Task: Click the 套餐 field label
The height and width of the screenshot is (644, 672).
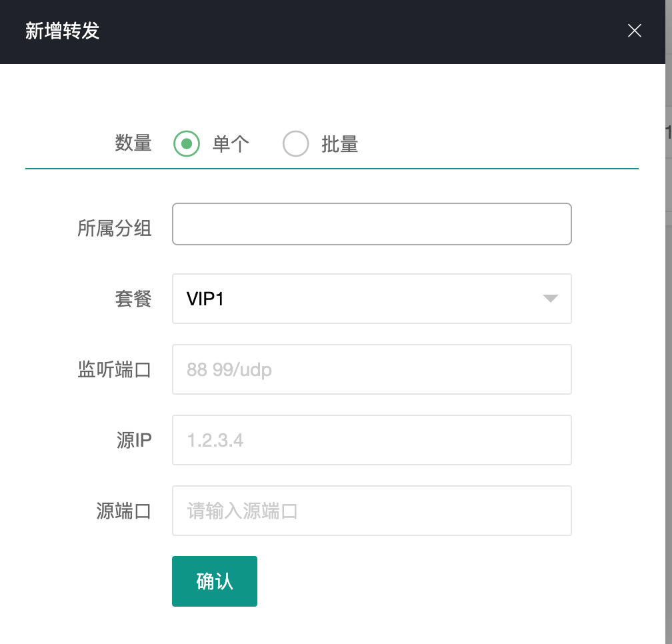Action: [x=133, y=299]
